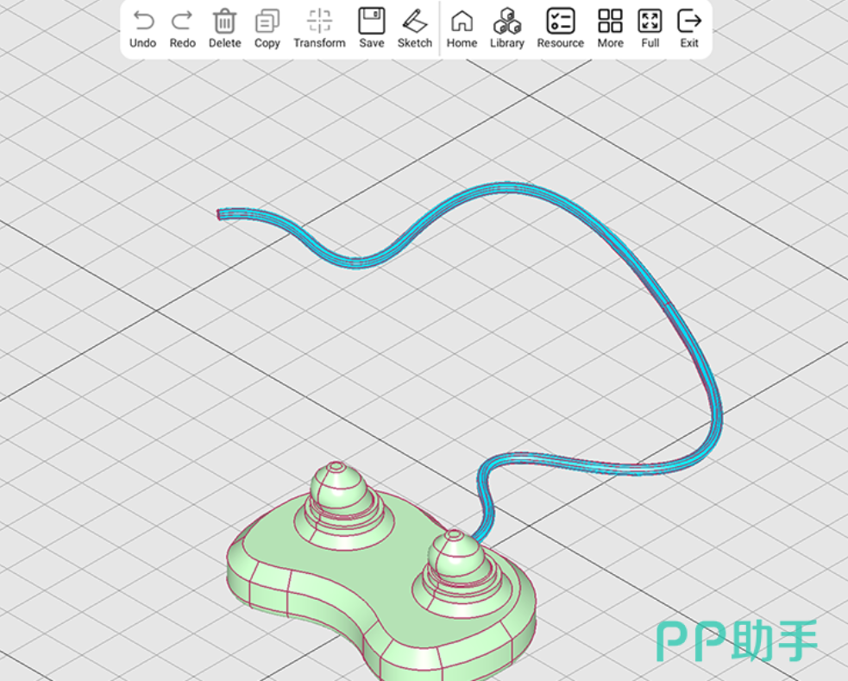The height and width of the screenshot is (681, 848).
Task: Open the Transform tool
Action: click(319, 22)
